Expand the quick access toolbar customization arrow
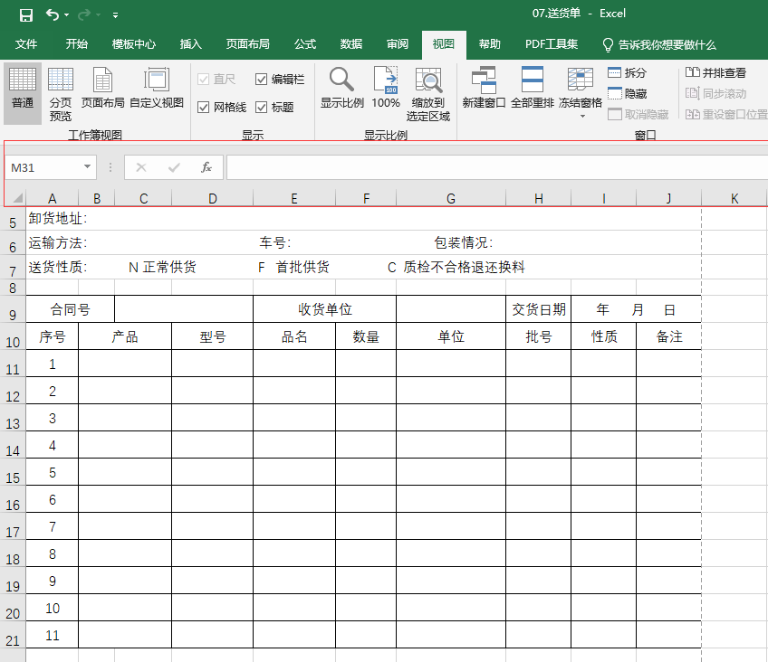 pos(114,14)
